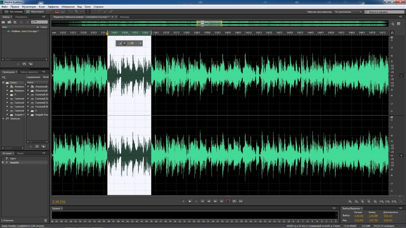The height and width of the screenshot is (228, 406).
Task: Open the Файл menu
Action: point(4,7)
